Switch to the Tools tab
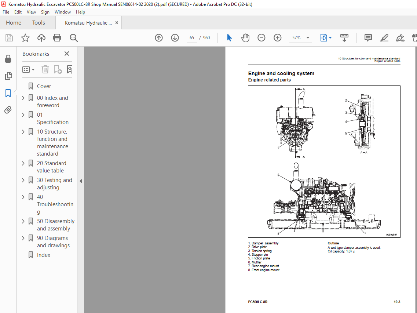The width and height of the screenshot is (417, 313). point(39,23)
